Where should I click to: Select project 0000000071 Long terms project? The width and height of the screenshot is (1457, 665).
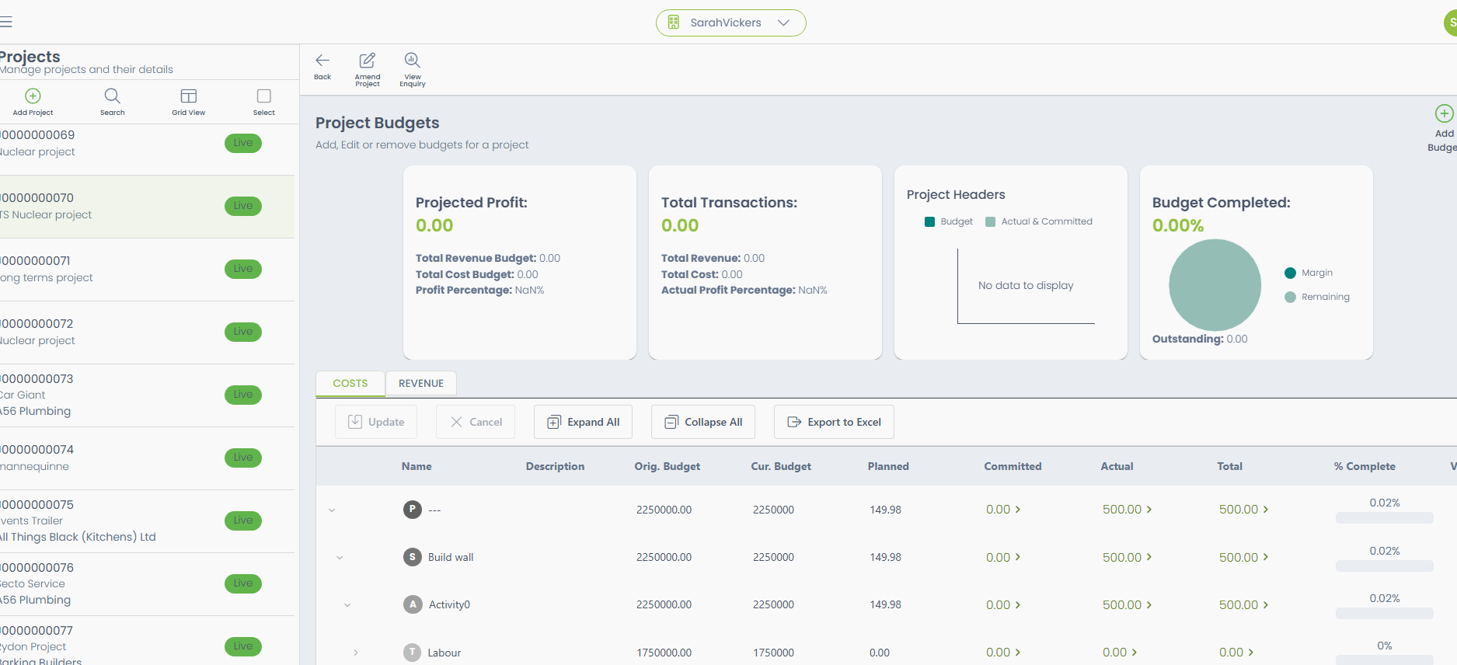[147, 270]
